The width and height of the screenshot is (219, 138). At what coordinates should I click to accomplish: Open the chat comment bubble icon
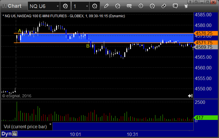pyautogui.click(x=175, y=6)
